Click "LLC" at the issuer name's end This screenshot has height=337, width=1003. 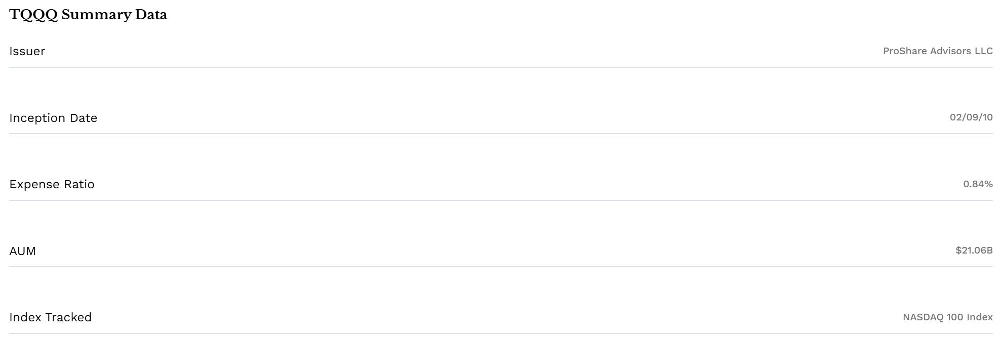[x=984, y=51]
